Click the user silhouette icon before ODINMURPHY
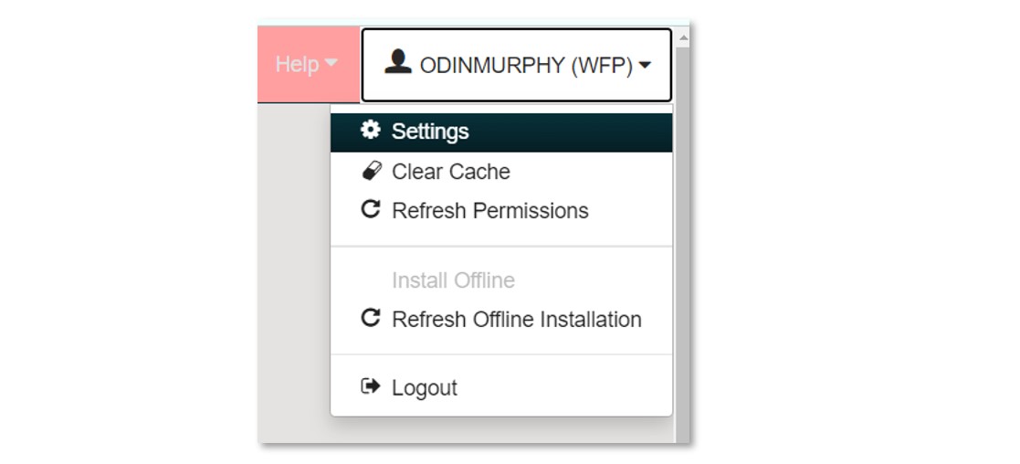The width and height of the screenshot is (1020, 464). pos(397,62)
